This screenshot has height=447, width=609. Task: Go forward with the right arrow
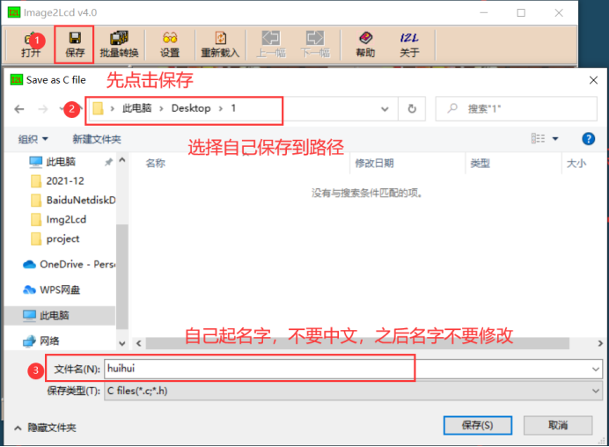(43, 109)
